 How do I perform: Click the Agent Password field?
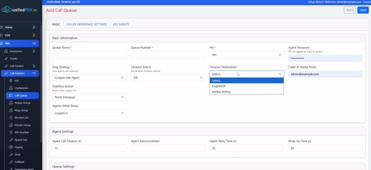[x=325, y=58]
